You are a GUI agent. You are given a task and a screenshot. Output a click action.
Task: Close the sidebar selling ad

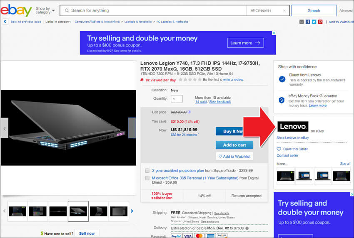pyautogui.click(x=352, y=194)
